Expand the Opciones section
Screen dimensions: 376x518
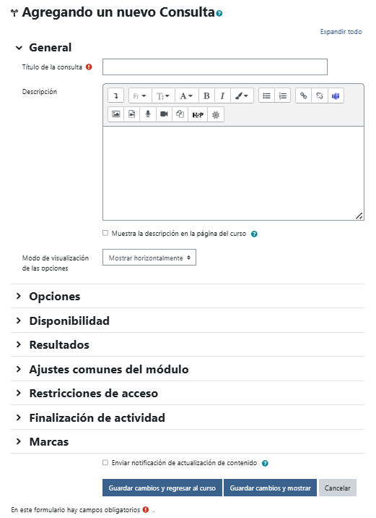[19, 296]
